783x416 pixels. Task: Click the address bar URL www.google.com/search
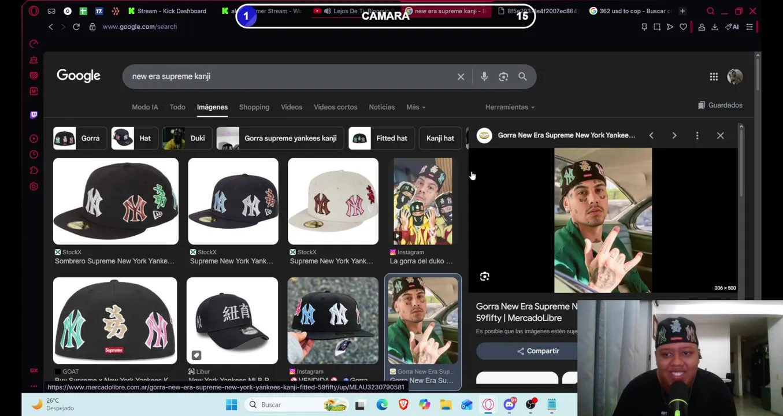click(140, 27)
